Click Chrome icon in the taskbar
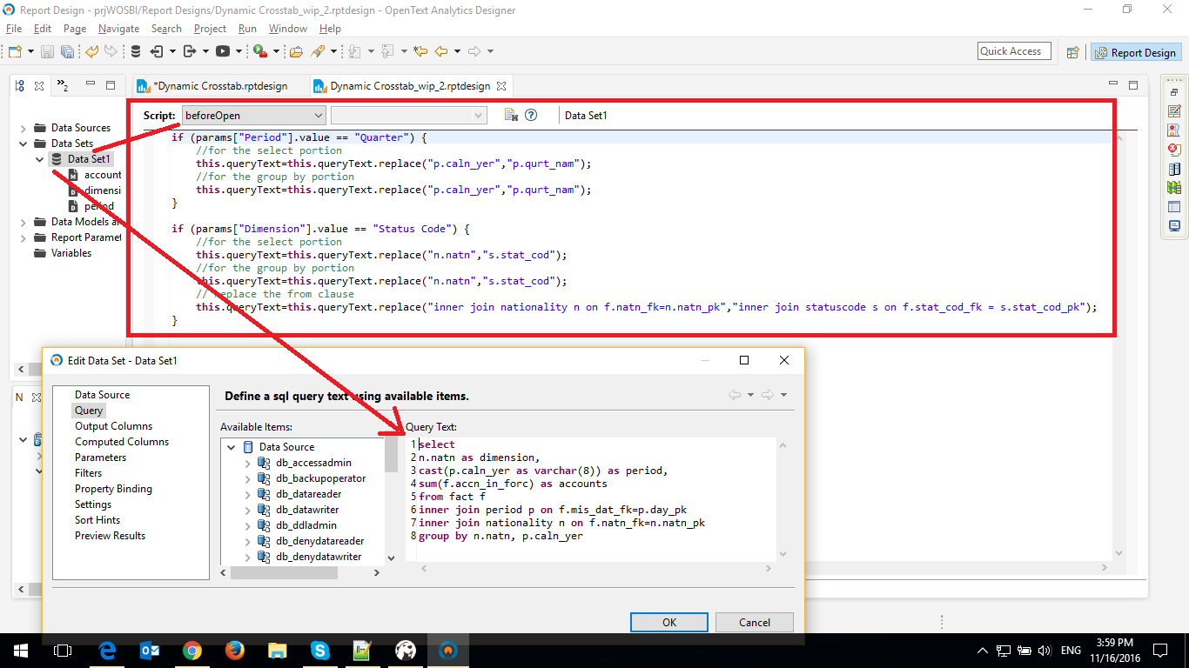 pyautogui.click(x=192, y=650)
